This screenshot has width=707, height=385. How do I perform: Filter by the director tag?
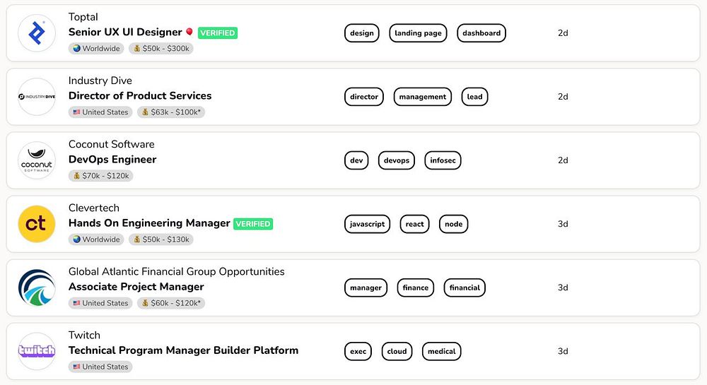[x=364, y=96]
